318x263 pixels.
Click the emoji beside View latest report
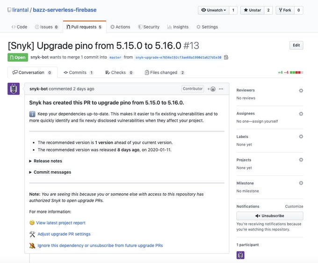point(32,223)
